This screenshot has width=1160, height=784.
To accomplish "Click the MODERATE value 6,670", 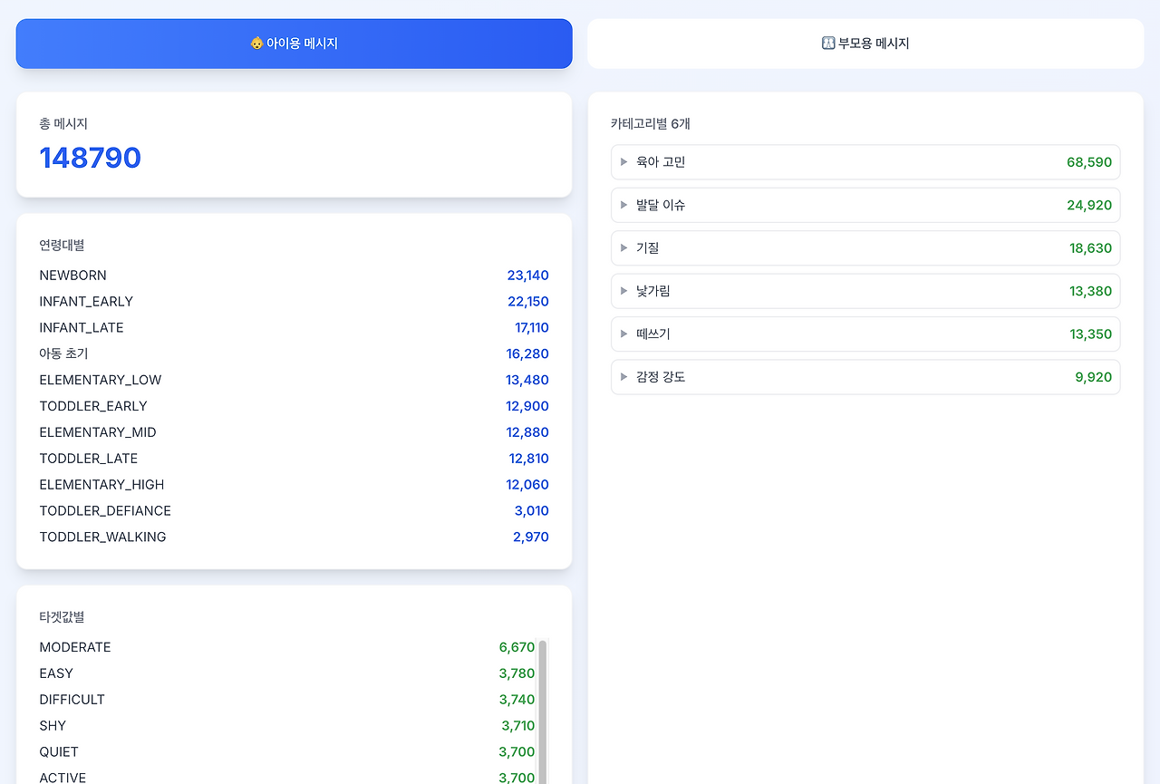I will click(x=517, y=648).
